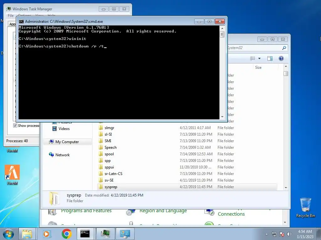The image size is (321, 240).
Task: Click the Programs and Features icon
Action: click(52, 212)
